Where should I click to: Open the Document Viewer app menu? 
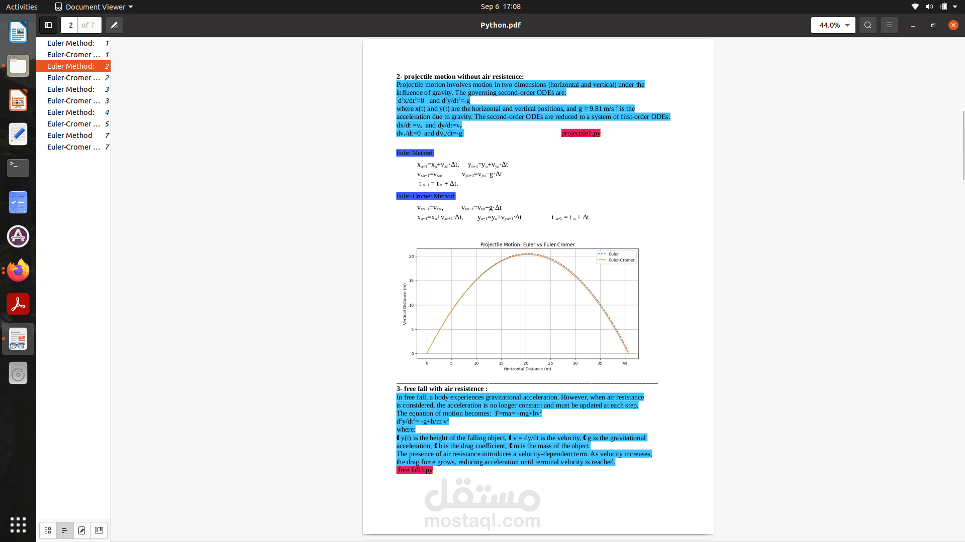tap(94, 7)
